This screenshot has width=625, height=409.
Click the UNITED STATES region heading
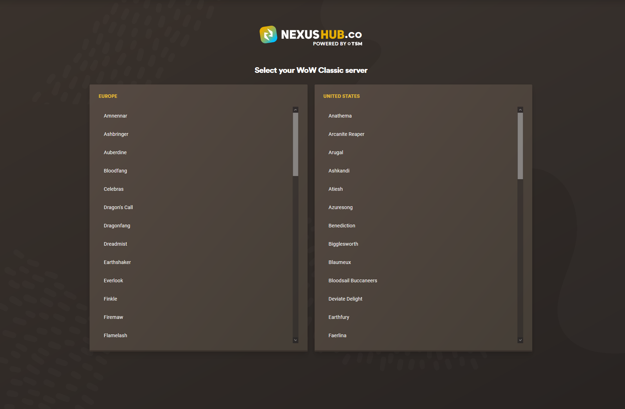(341, 96)
